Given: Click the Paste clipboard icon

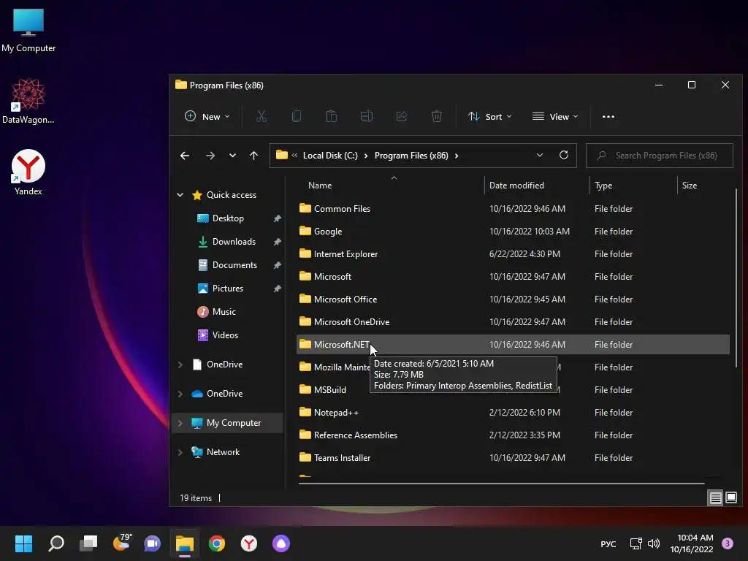Looking at the screenshot, I should coord(332,116).
